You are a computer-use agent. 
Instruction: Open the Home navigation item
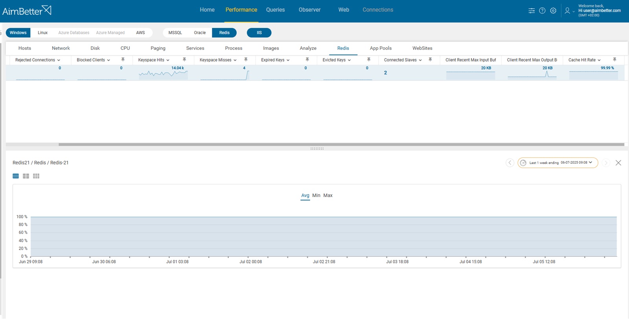207,10
